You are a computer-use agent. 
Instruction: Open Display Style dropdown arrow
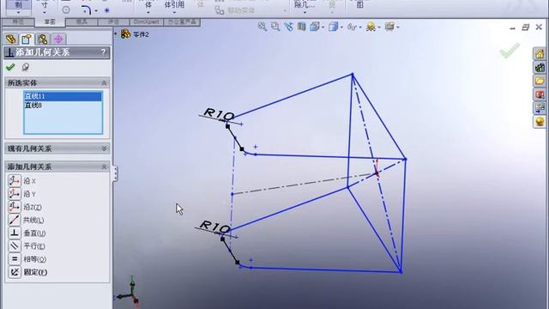click(341, 27)
